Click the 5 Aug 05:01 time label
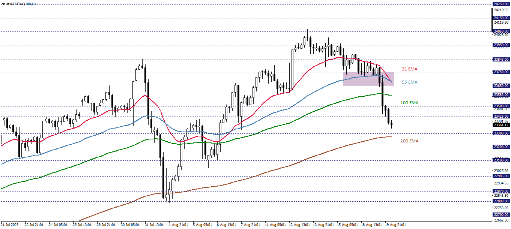Image resolution: width=511 pixels, height=229 pixels. pyautogui.click(x=202, y=225)
